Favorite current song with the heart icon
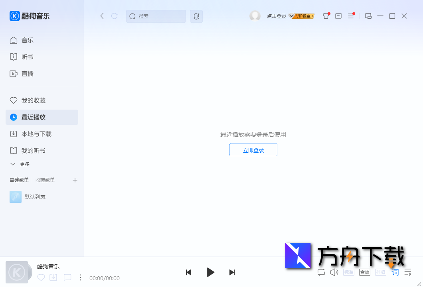The height and width of the screenshot is (287, 423). pos(41,277)
